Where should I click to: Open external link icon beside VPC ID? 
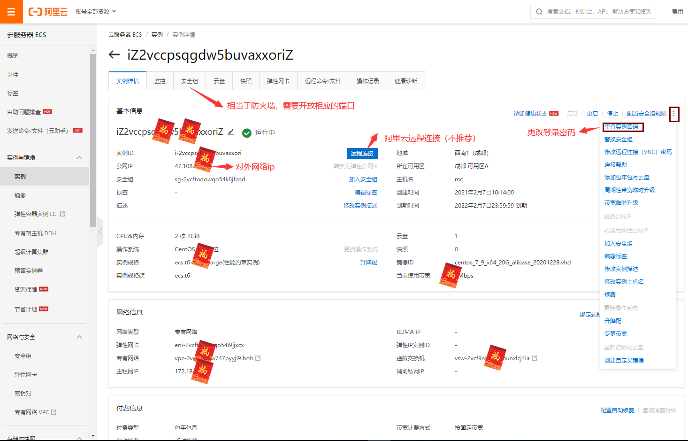pyautogui.click(x=258, y=358)
